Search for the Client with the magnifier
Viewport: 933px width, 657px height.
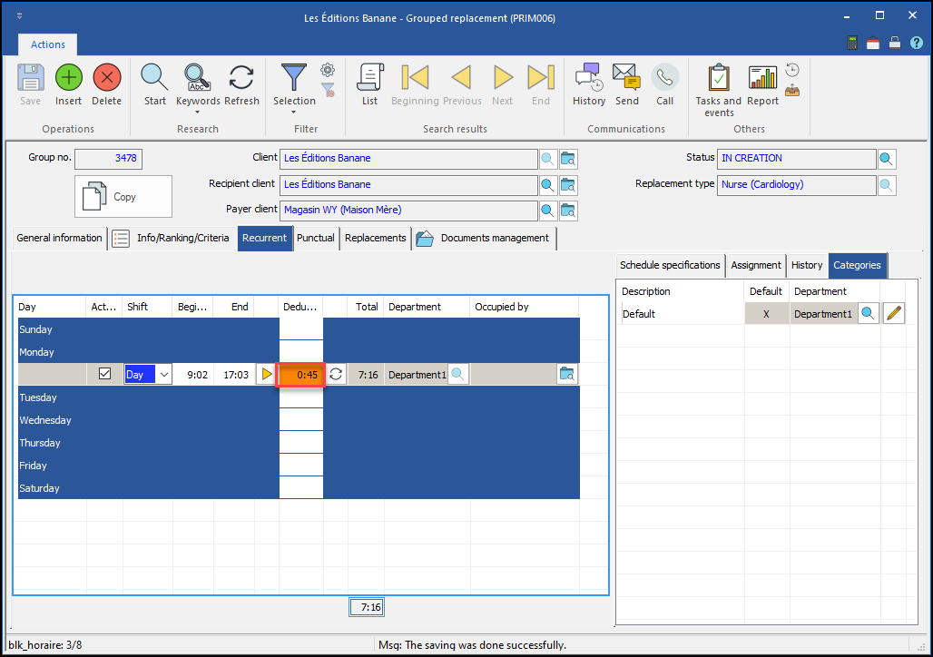point(547,159)
